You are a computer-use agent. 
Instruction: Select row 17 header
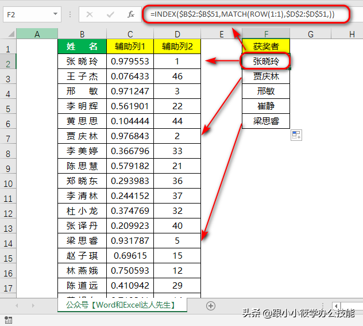(8, 286)
